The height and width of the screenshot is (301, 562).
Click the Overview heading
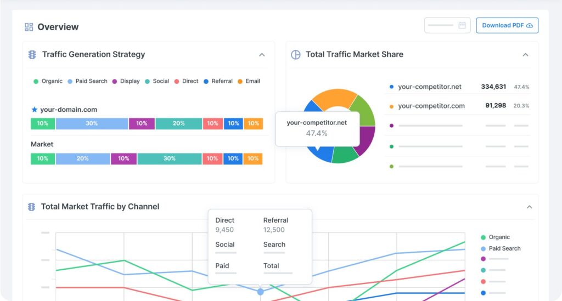pos(58,27)
